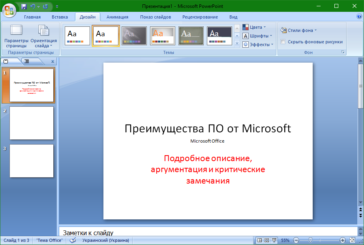The image size is (364, 245).
Task: Open the Office button menu
Action: point(9,10)
